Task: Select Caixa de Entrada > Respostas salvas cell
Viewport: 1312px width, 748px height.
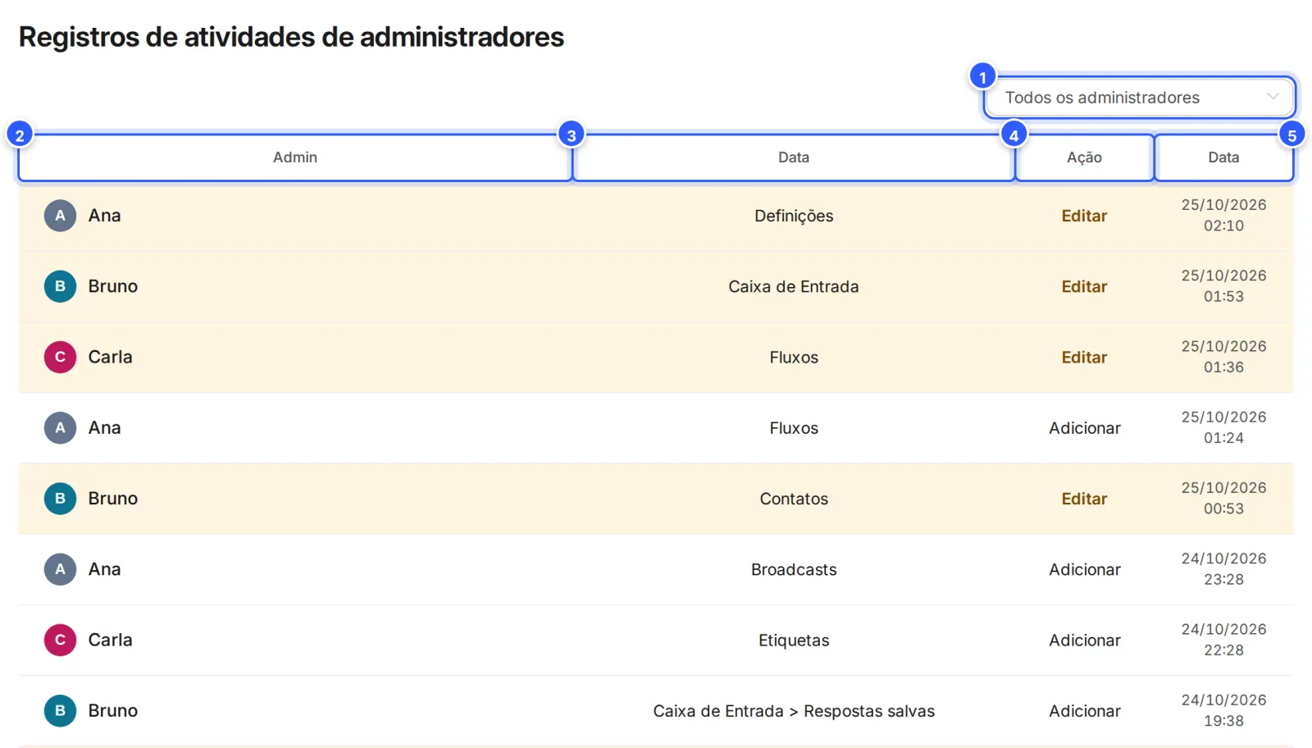Action: (794, 711)
